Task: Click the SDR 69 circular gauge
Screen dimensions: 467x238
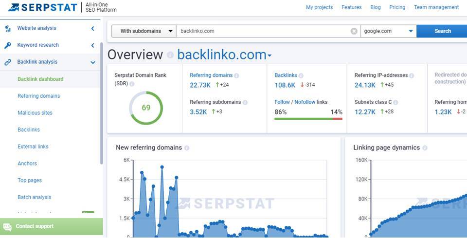Action: click(x=146, y=108)
